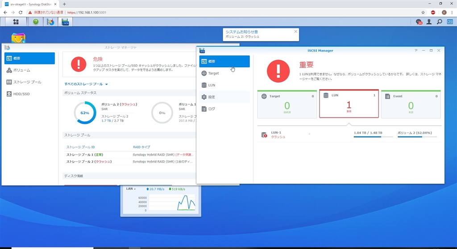
Task: Click the Storage Manager title bar icon
Action: pyautogui.click(x=7, y=47)
